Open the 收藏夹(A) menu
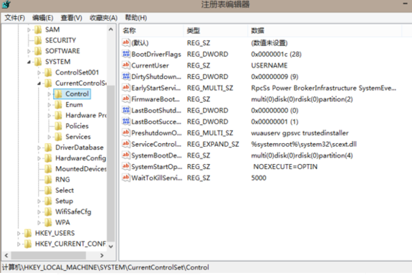The width and height of the screenshot is (412, 275). coord(104,18)
